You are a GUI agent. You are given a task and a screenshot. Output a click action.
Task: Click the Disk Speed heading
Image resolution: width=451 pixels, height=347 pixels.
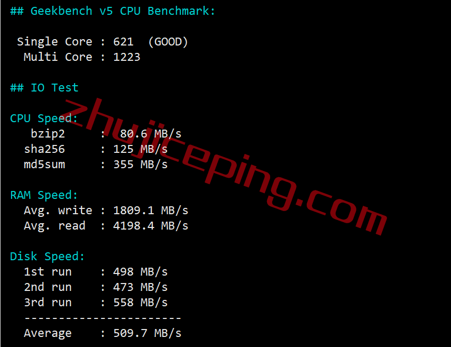[x=47, y=257]
